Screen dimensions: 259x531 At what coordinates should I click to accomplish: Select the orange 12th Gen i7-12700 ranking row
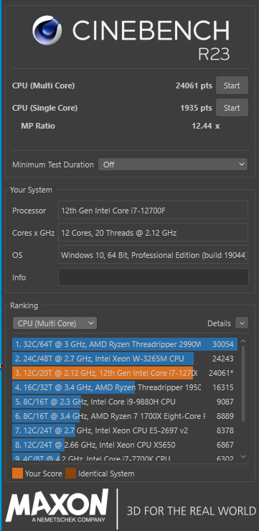click(124, 373)
